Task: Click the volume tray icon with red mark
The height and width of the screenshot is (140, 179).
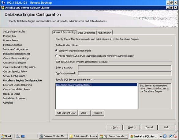Action: click(x=175, y=136)
